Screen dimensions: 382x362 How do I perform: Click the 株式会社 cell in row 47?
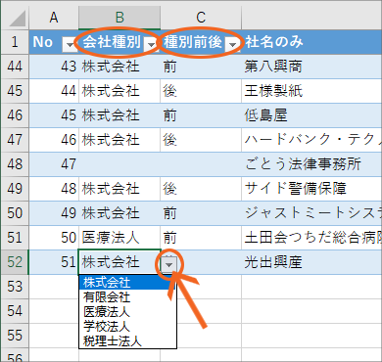(x=119, y=140)
